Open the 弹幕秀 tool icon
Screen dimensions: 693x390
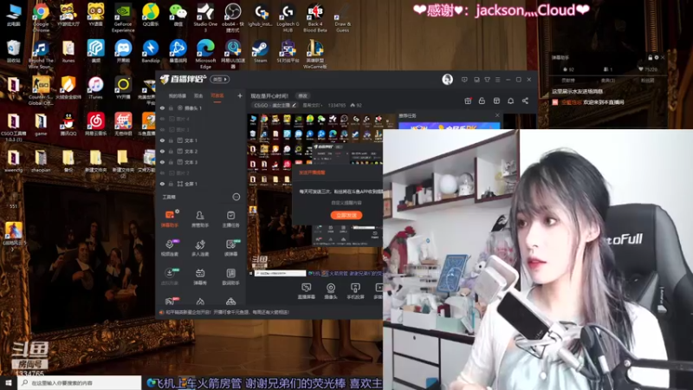pos(200,276)
